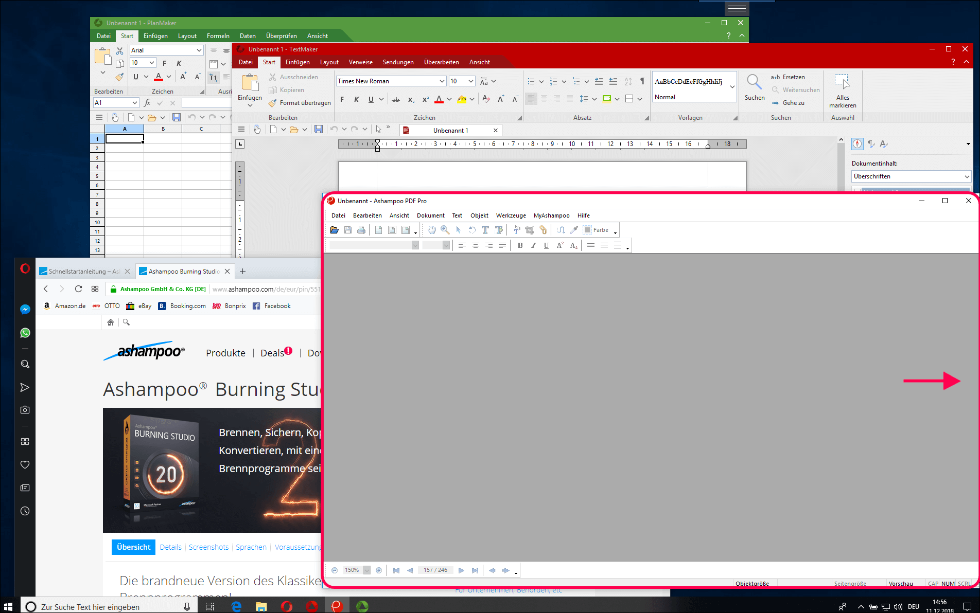Click Deals link on Ashampoo site
This screenshot has width=980, height=613.
[x=273, y=353]
